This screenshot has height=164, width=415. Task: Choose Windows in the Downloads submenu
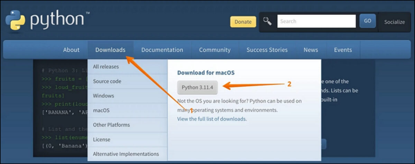click(103, 96)
